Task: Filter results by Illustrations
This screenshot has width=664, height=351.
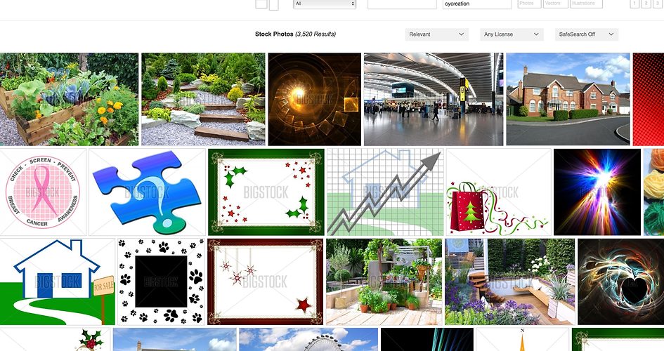Action: pyautogui.click(x=587, y=4)
